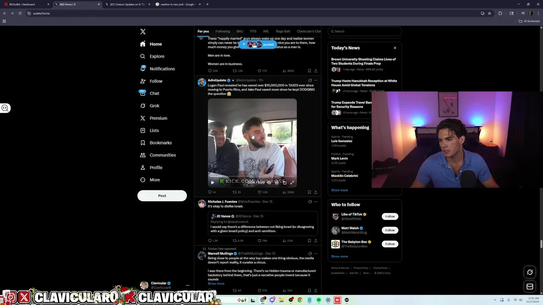Switch to the ARL tab
543x305 pixels.
point(266,31)
